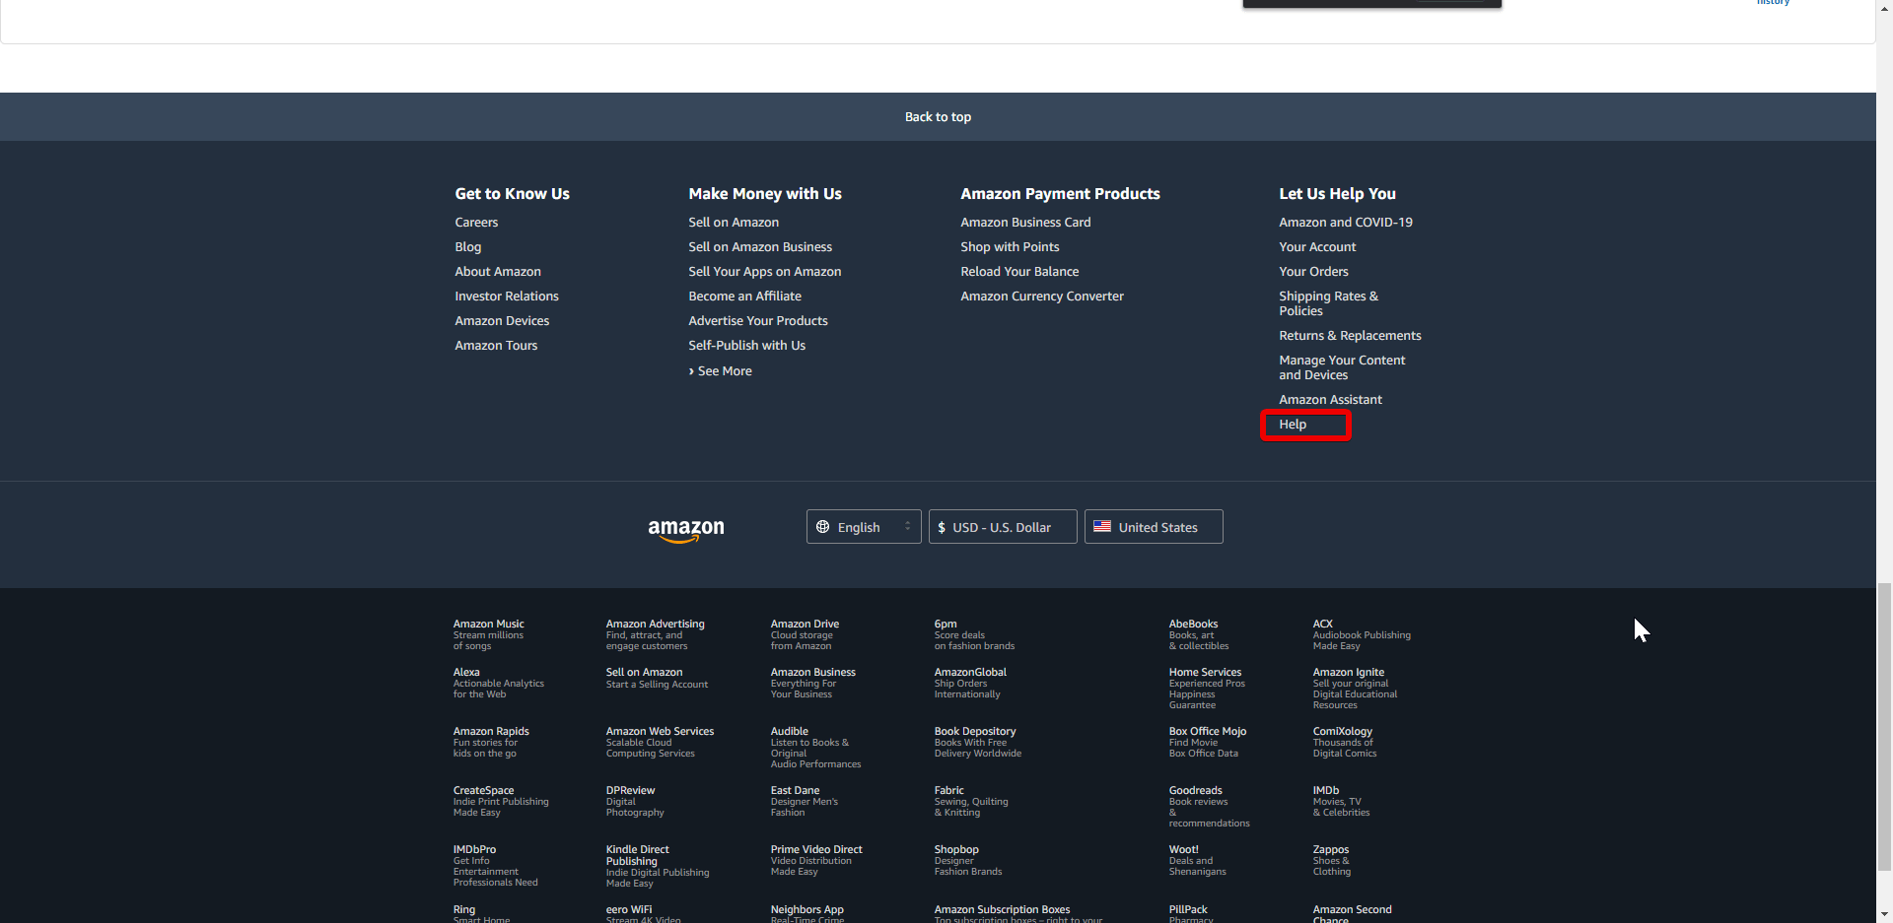Viewport: 1893px width, 923px height.
Task: Open Home Services footer link
Action: coord(1207,688)
